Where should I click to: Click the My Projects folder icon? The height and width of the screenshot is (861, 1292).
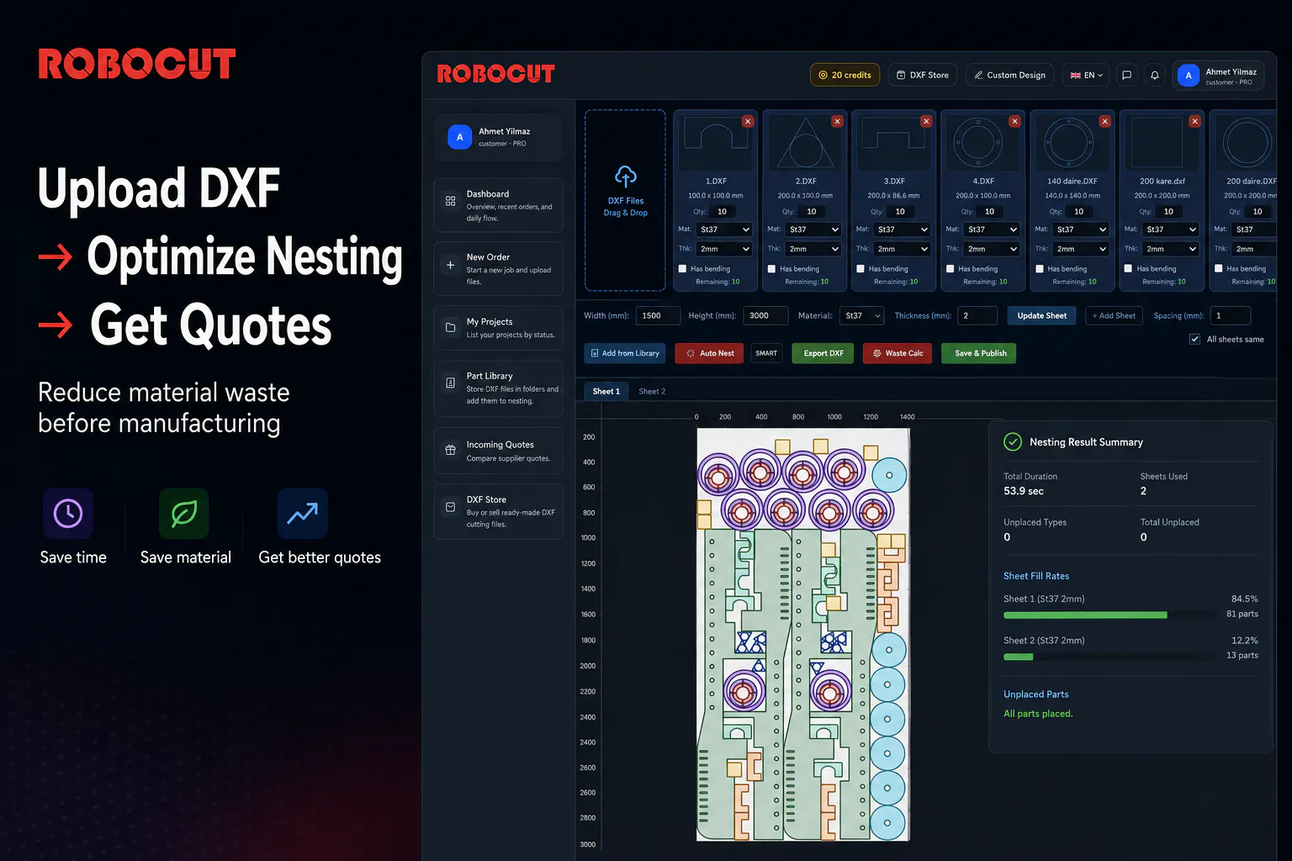[451, 327]
